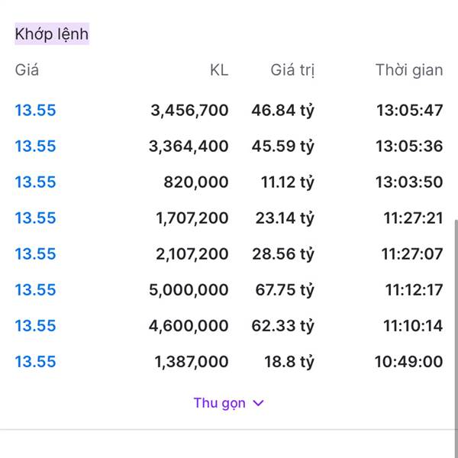Click the KL column header
The width and height of the screenshot is (458, 458).
[x=218, y=70]
